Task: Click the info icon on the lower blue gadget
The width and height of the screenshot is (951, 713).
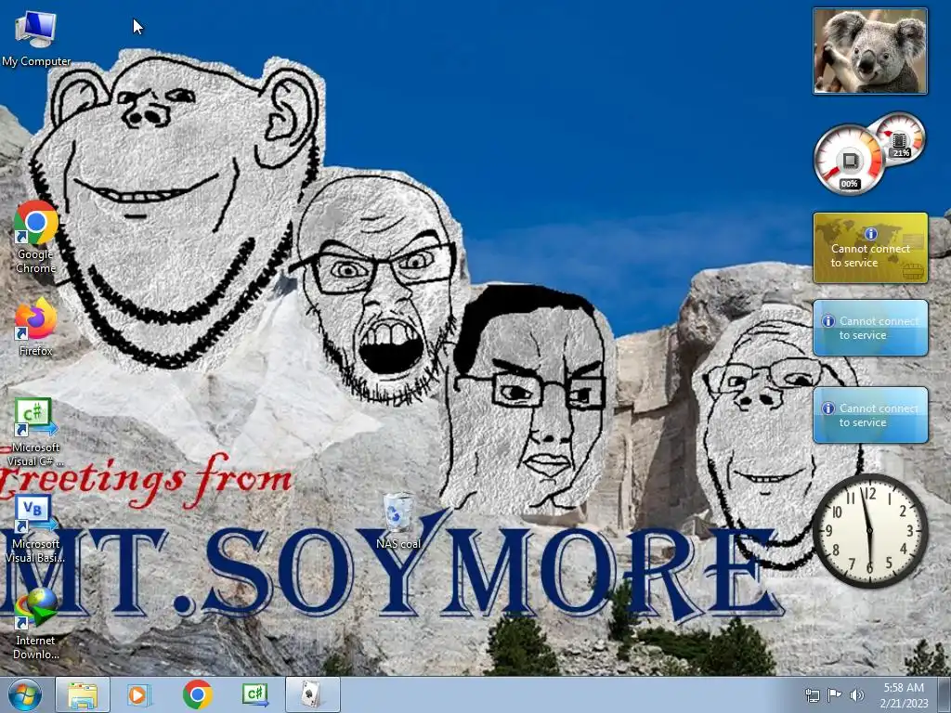Action: (x=827, y=408)
